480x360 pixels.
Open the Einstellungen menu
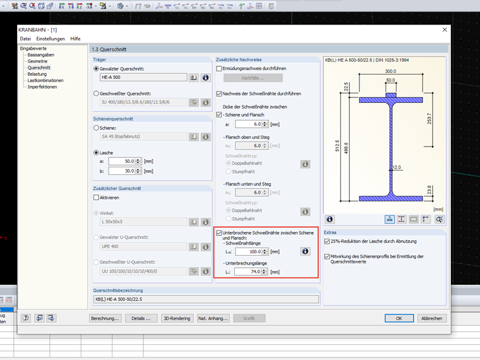click(51, 39)
